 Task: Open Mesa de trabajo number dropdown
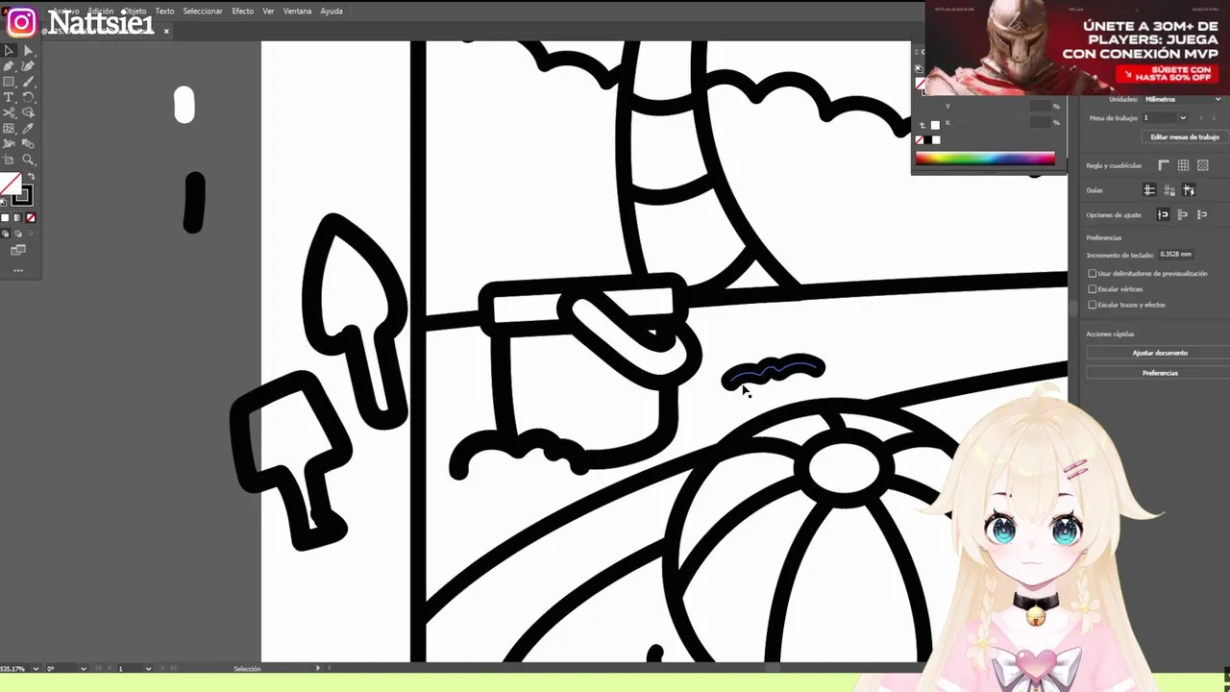[x=1183, y=117]
